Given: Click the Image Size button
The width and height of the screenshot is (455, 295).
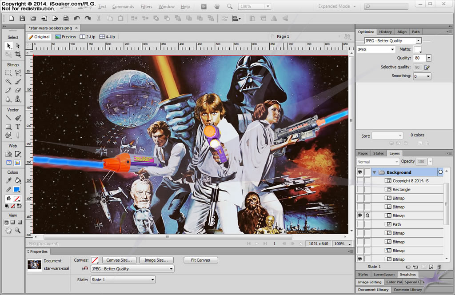Looking at the screenshot, I should 156,260.
